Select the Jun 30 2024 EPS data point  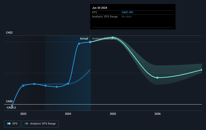(x=90, y=42)
